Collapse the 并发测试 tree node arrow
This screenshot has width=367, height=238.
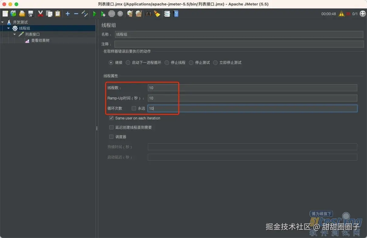(2, 22)
